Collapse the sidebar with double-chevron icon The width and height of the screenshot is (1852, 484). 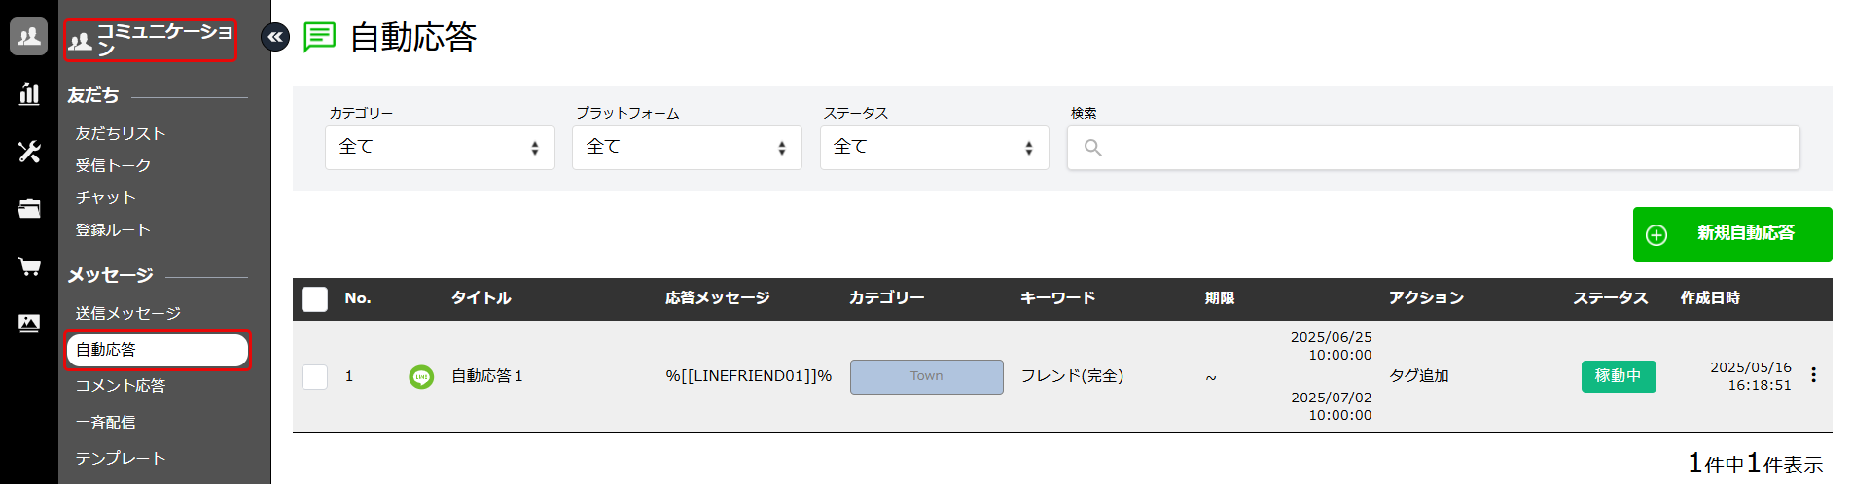coord(275,37)
